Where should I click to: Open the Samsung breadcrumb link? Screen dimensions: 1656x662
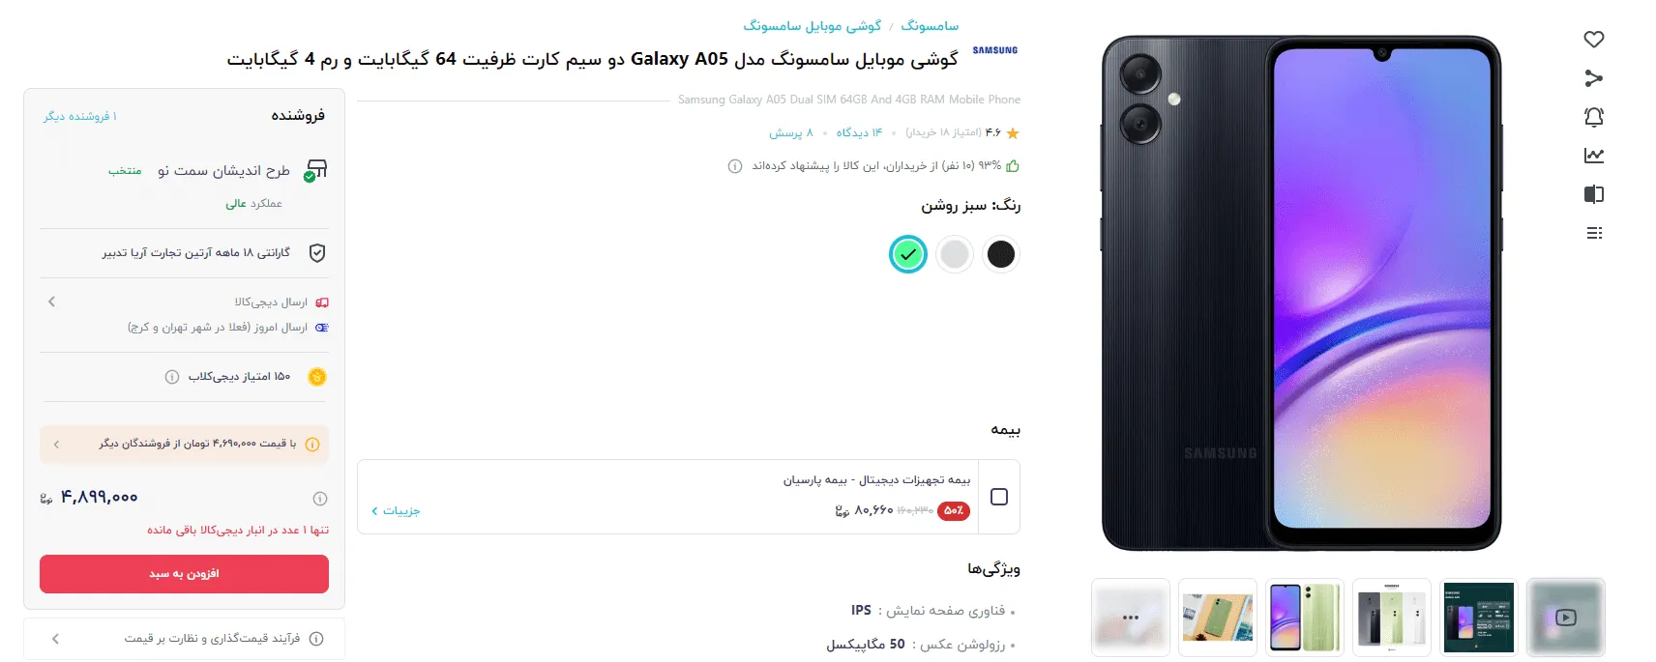[x=930, y=26]
